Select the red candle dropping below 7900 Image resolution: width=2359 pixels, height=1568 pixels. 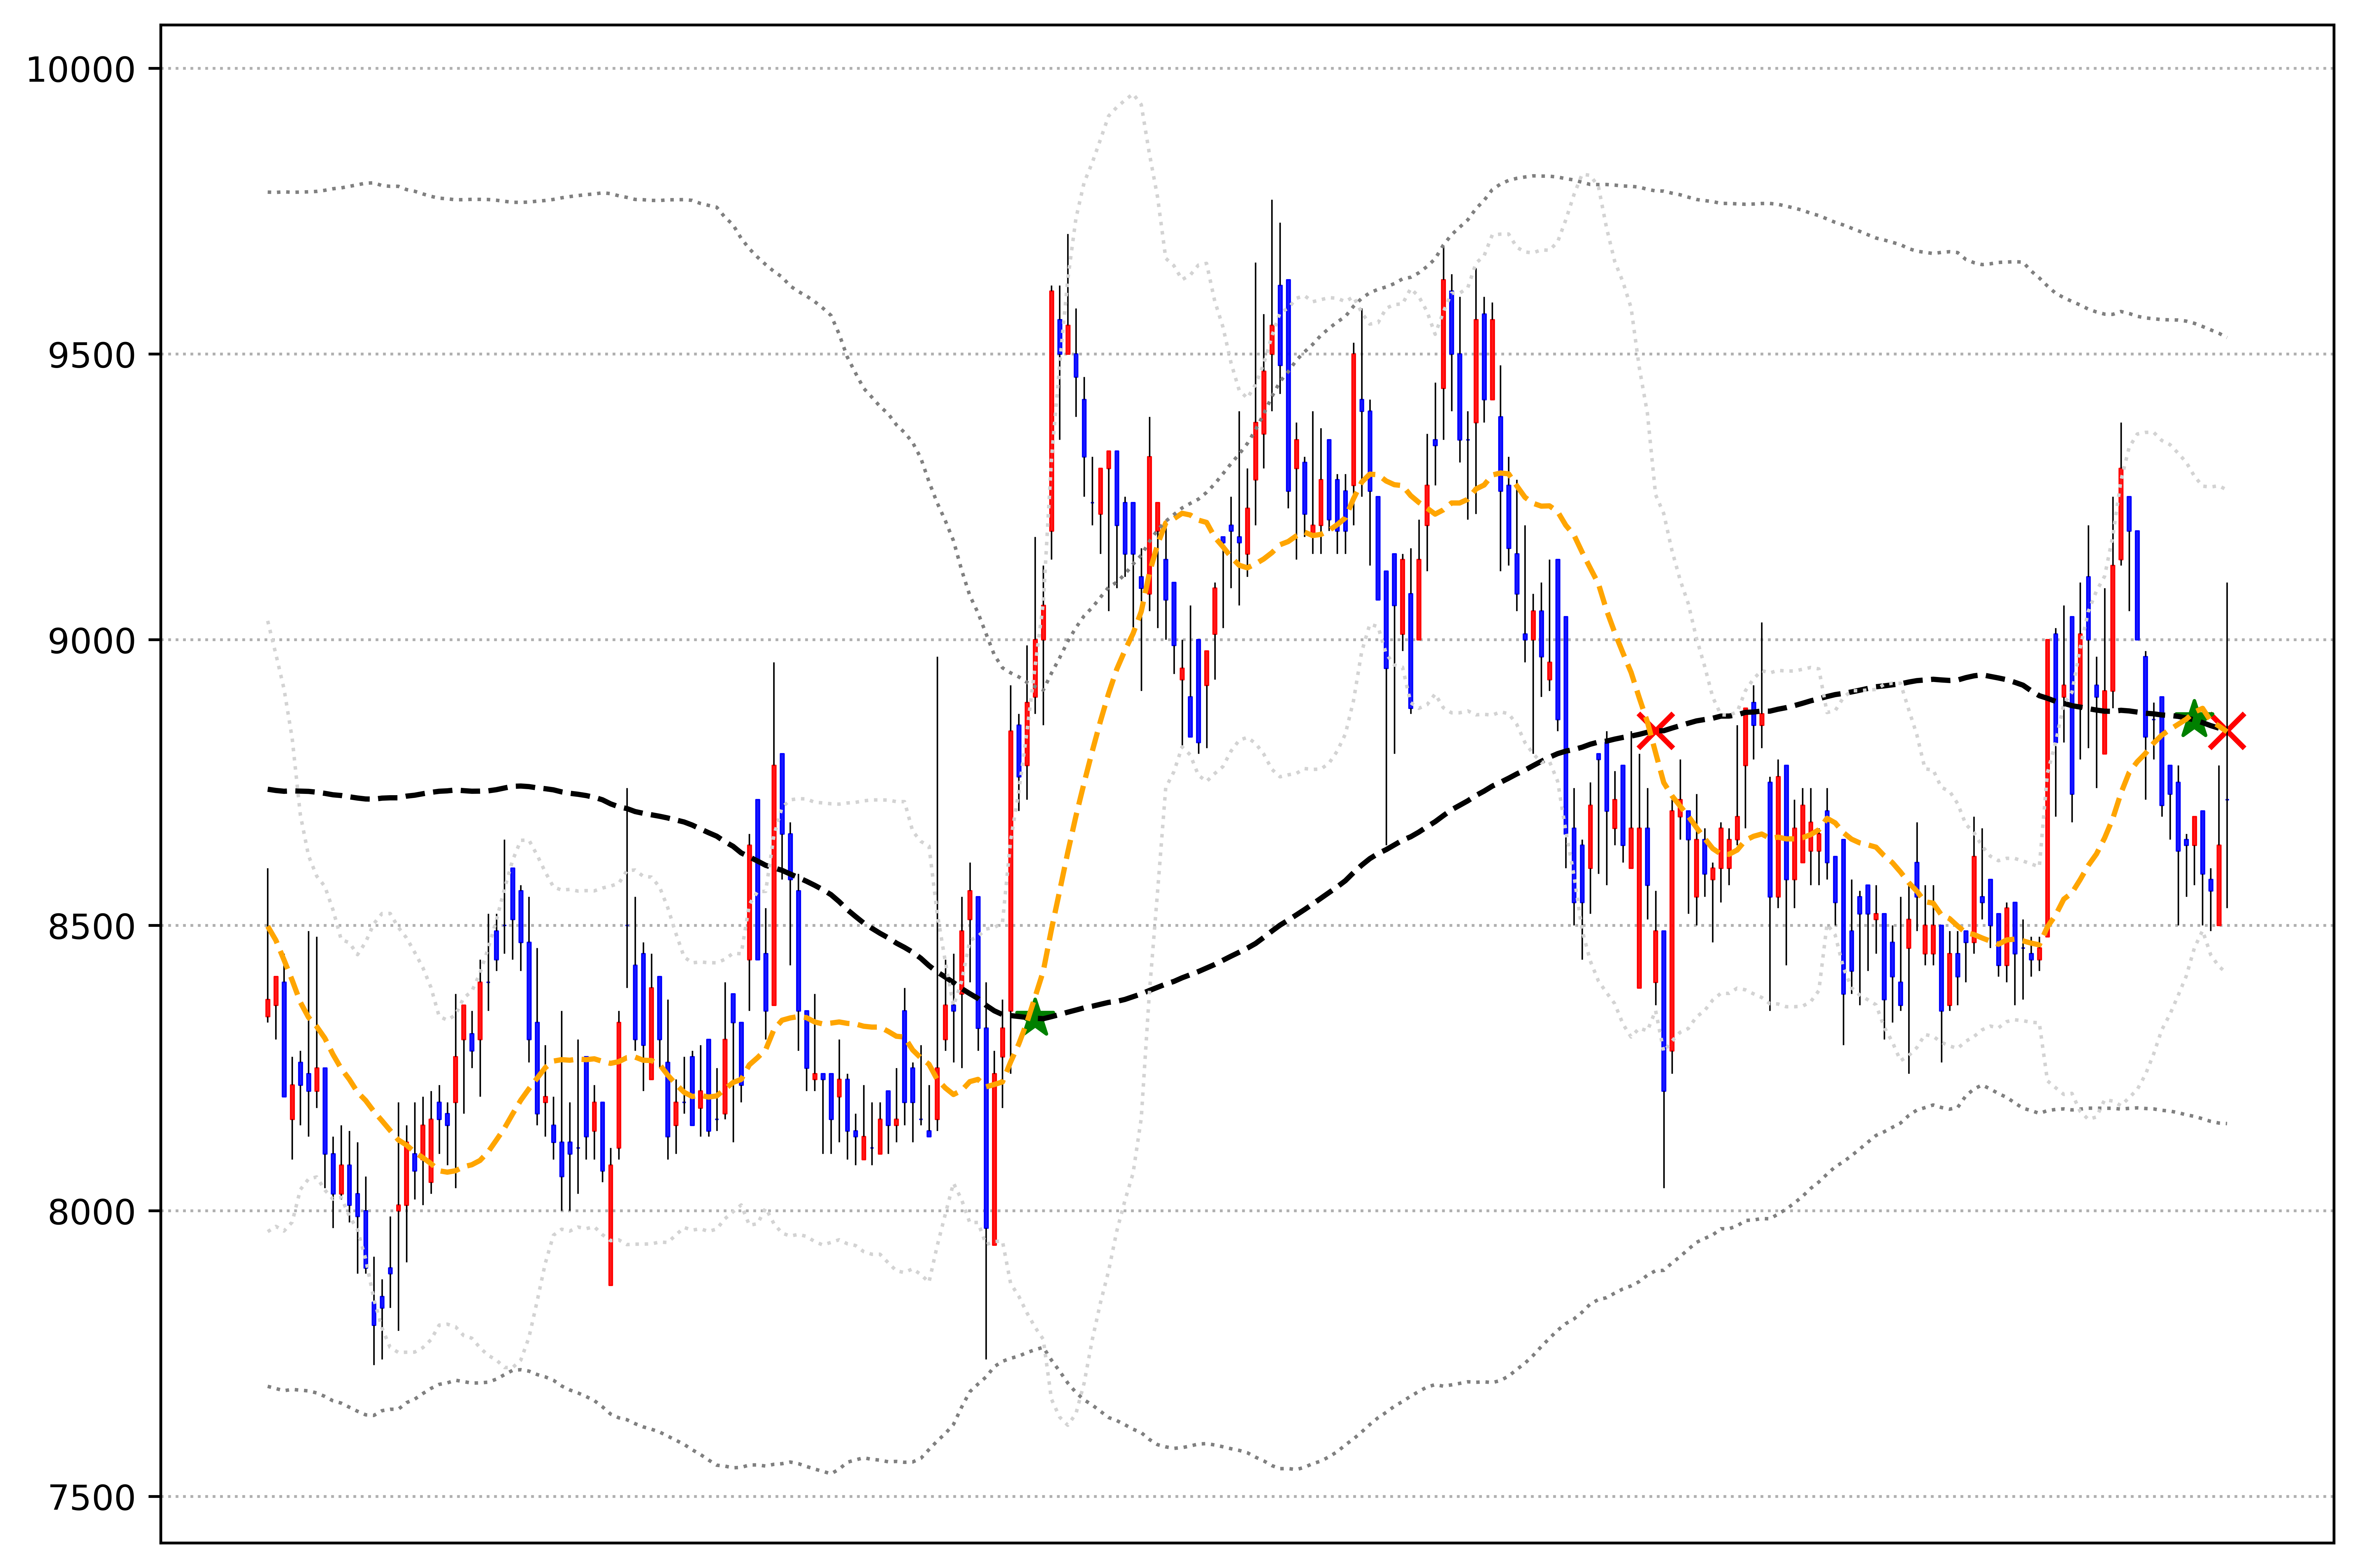[610, 1225]
